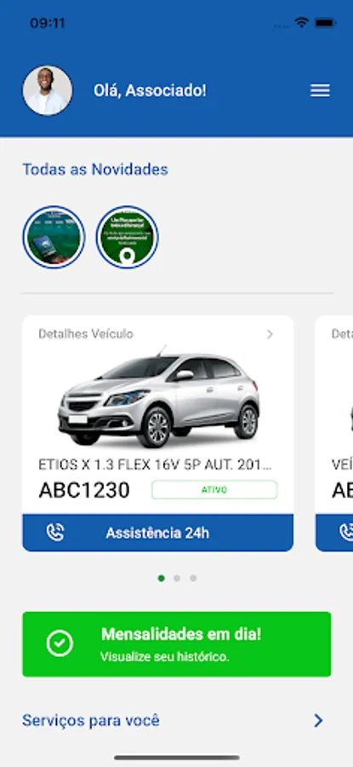Select the third carousel page dot
Image resolution: width=353 pixels, height=767 pixels.
pos(193,578)
